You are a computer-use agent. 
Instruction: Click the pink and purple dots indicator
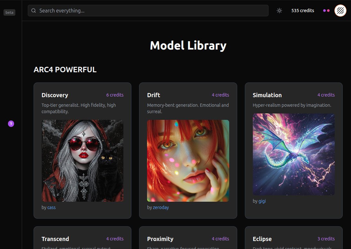click(x=326, y=11)
